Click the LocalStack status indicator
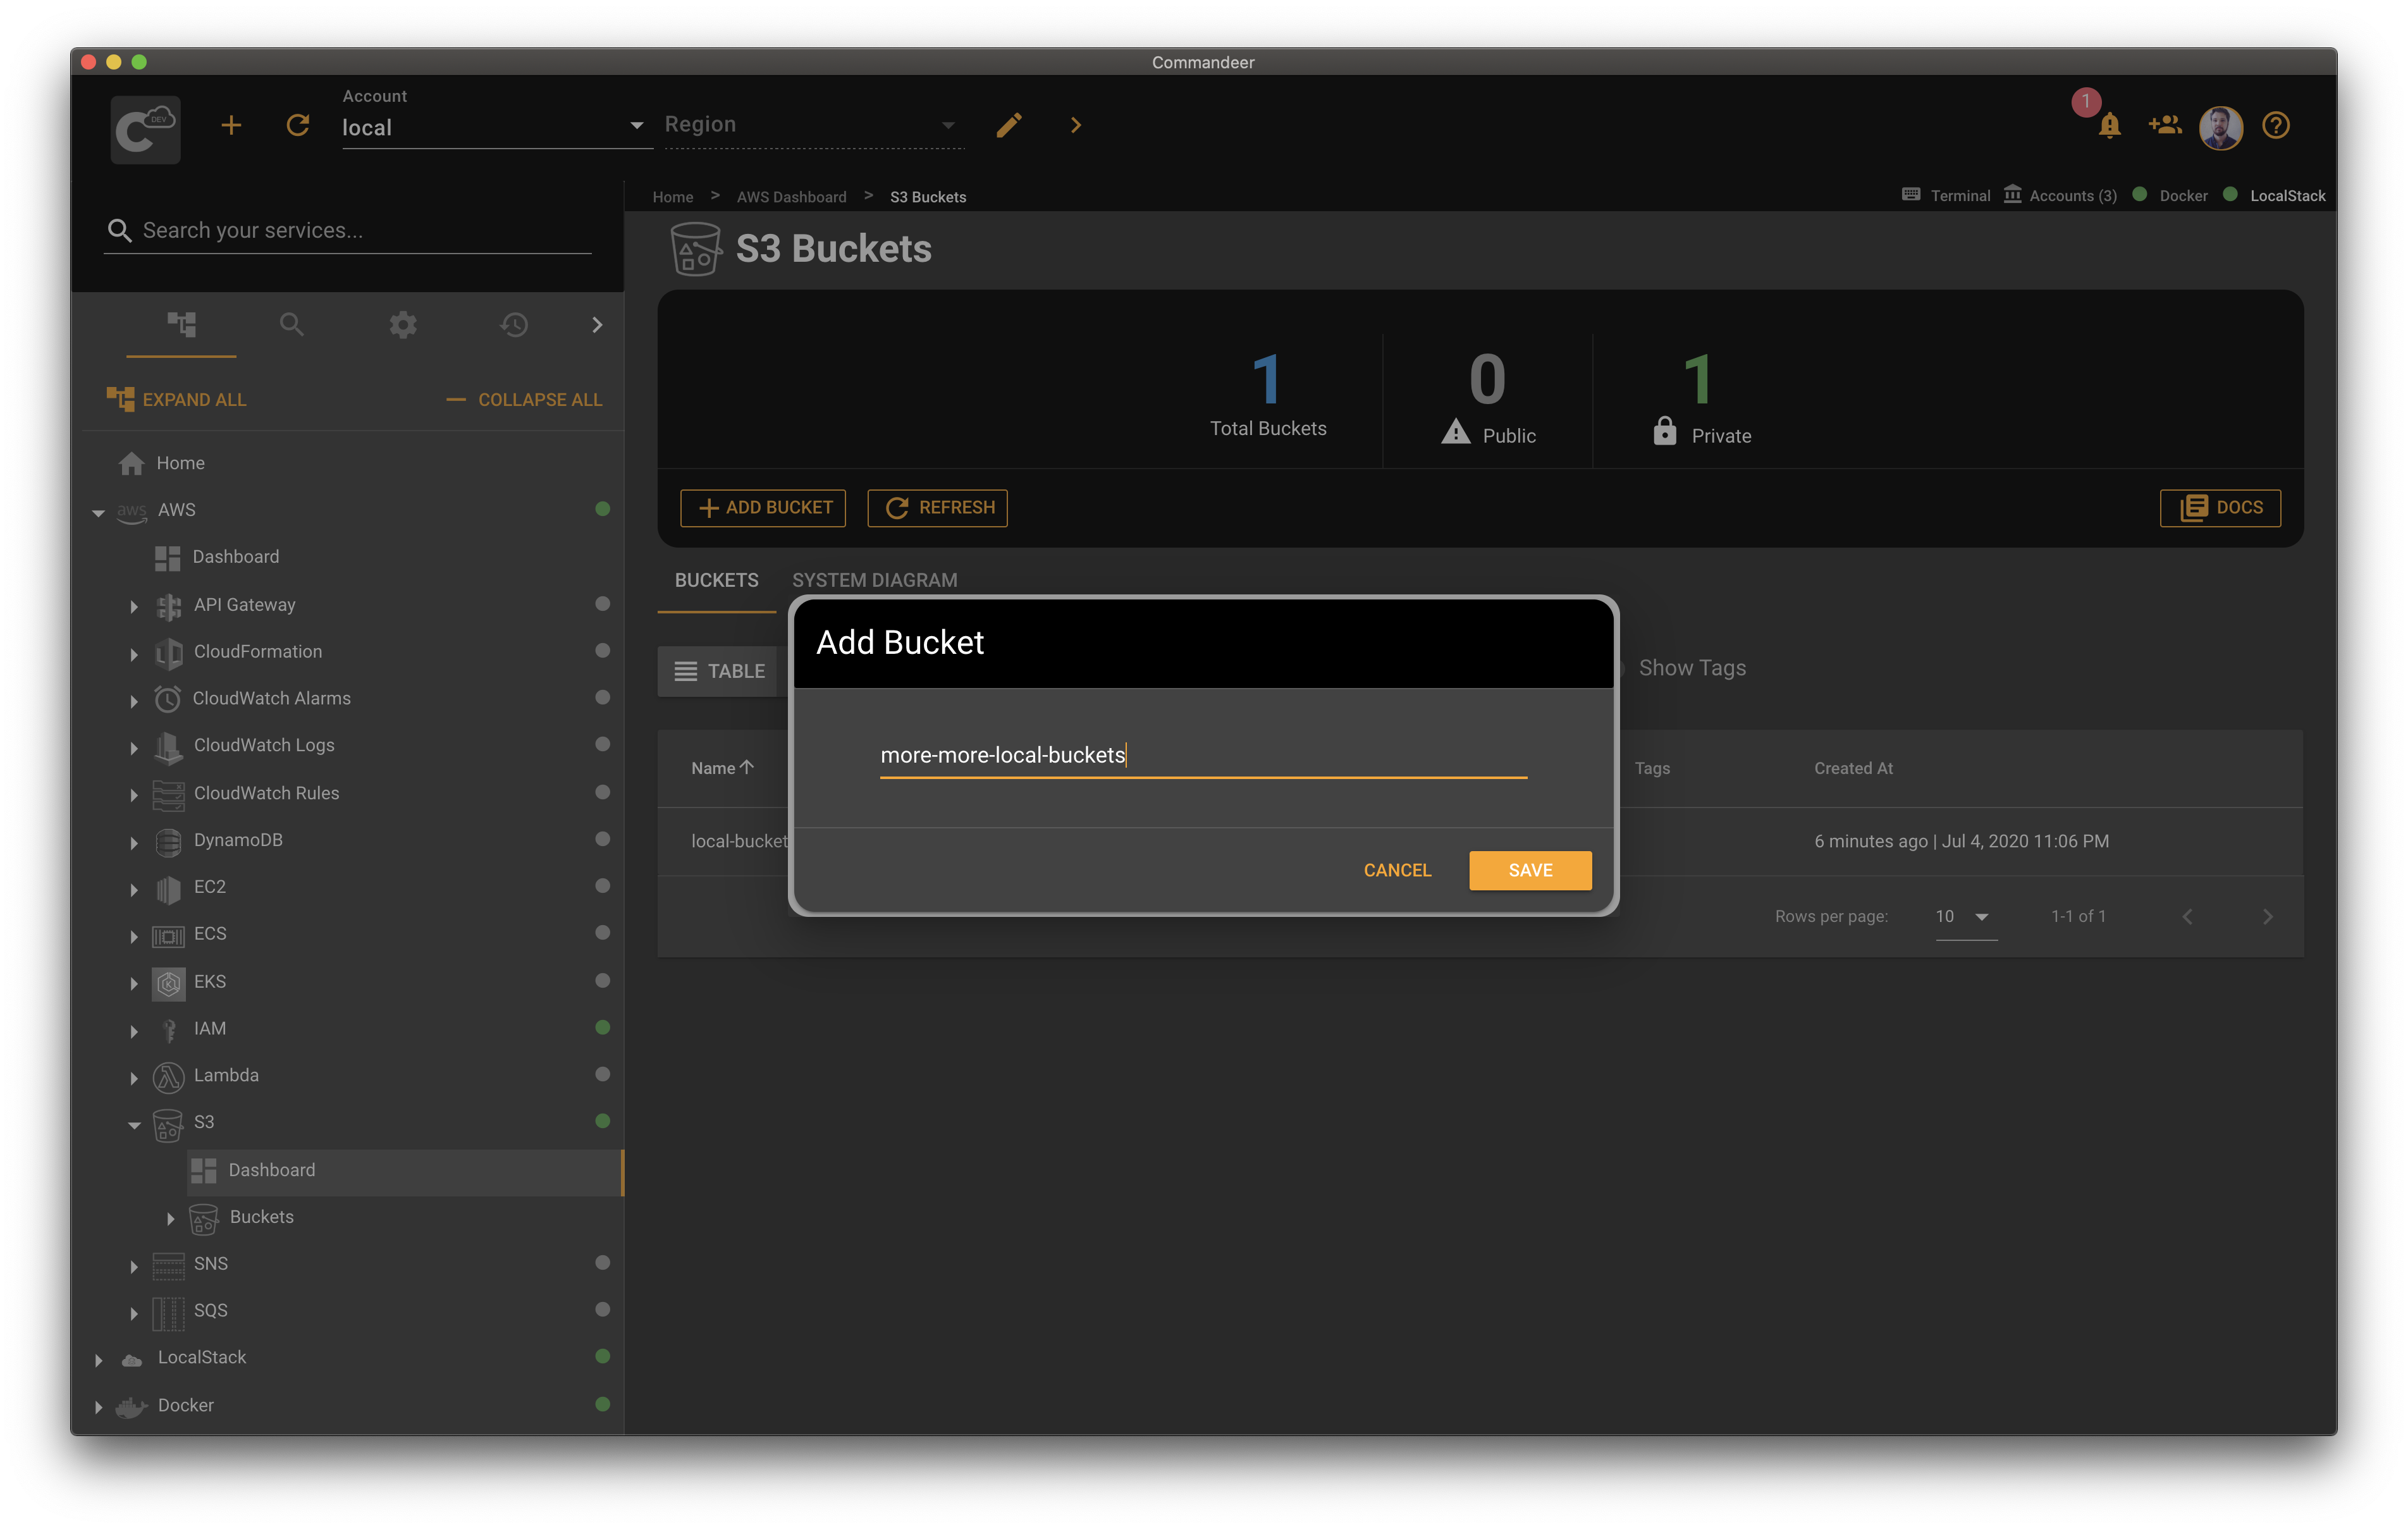This screenshot has width=2408, height=1529. 2274,195
